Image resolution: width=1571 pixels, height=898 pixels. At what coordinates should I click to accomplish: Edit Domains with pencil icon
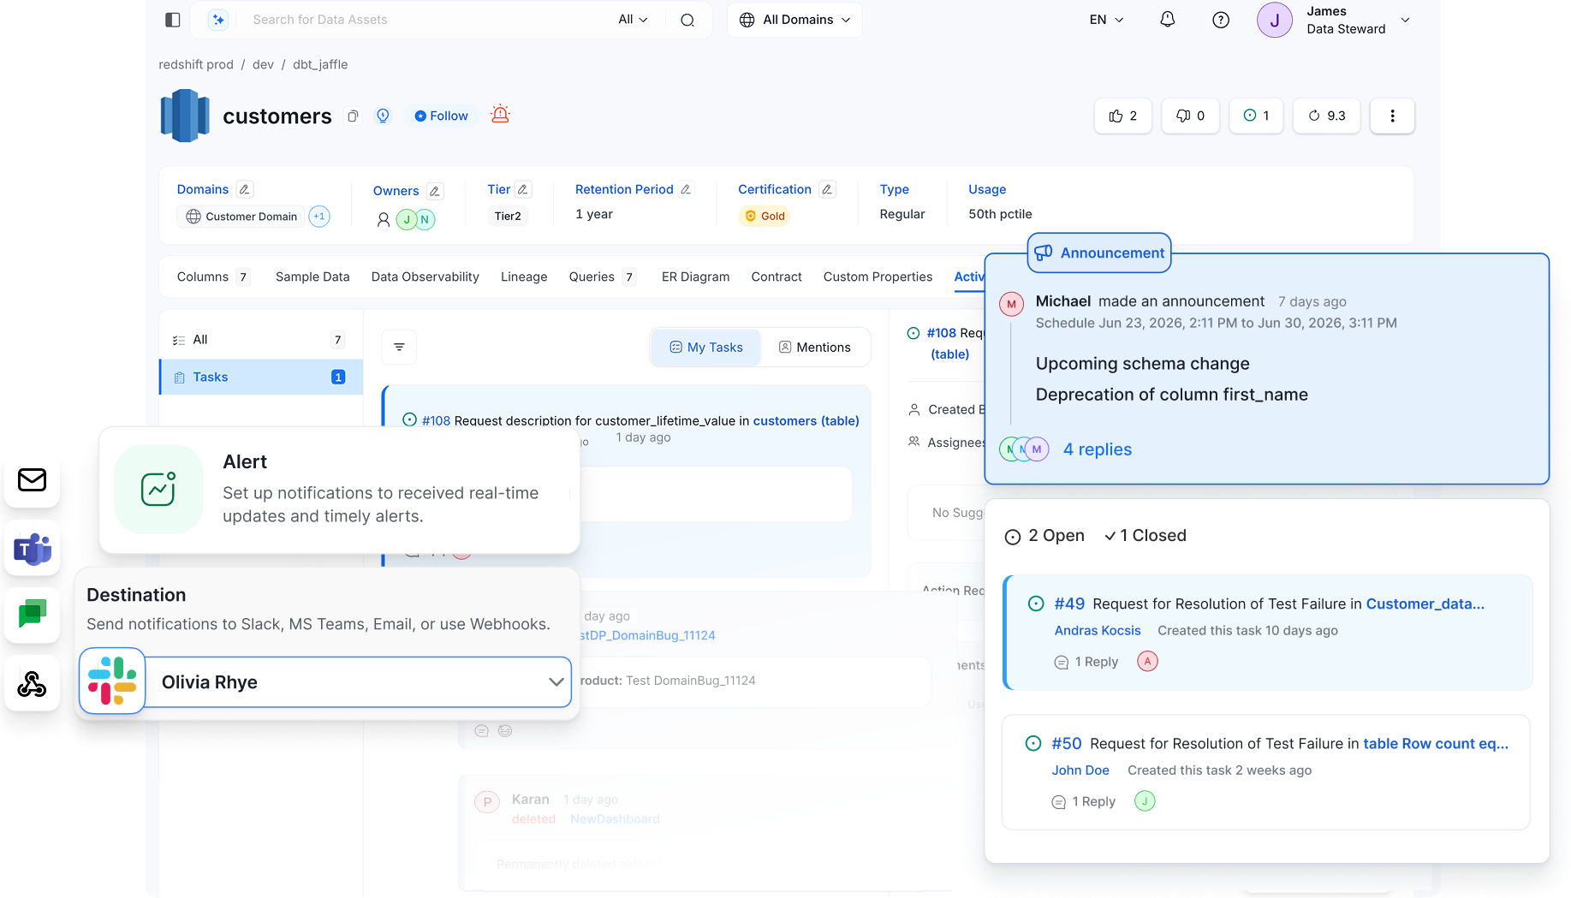pos(245,189)
